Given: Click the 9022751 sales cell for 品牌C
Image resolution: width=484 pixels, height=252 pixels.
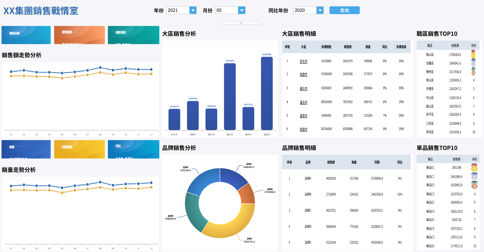Looking at the screenshot, I should (331, 210).
